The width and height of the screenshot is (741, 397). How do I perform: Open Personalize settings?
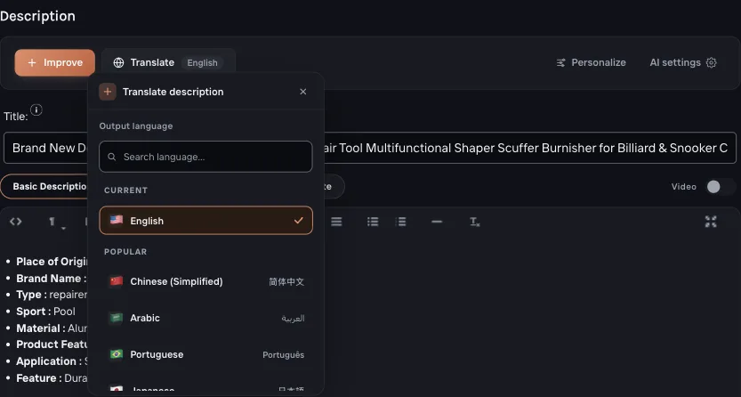(591, 62)
